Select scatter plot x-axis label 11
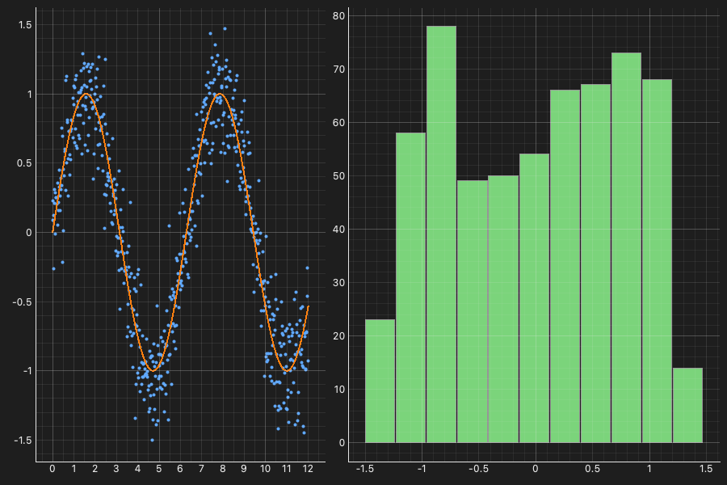 click(287, 469)
